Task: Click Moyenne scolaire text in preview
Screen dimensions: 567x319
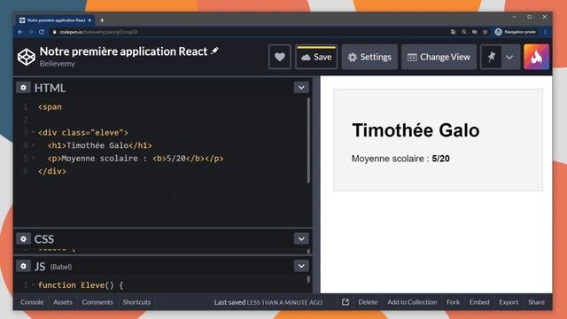Action: [x=400, y=159]
